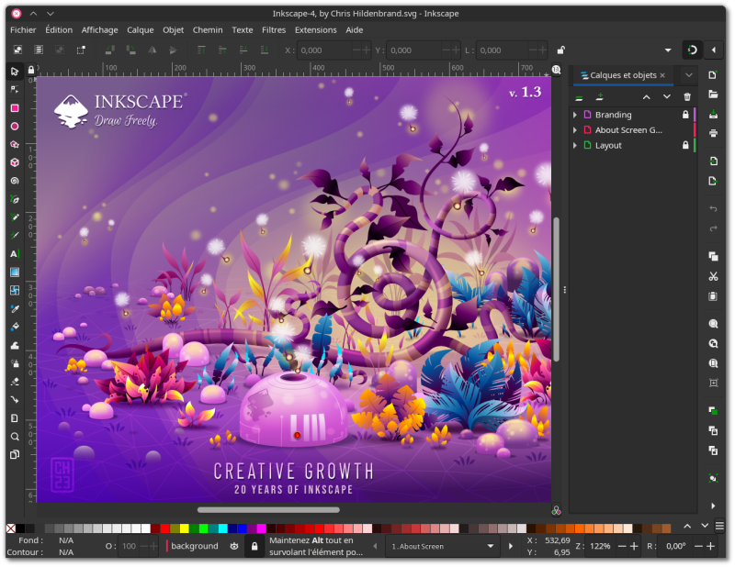Select the Paint bucket tool
The image size is (735, 567).
[15, 327]
